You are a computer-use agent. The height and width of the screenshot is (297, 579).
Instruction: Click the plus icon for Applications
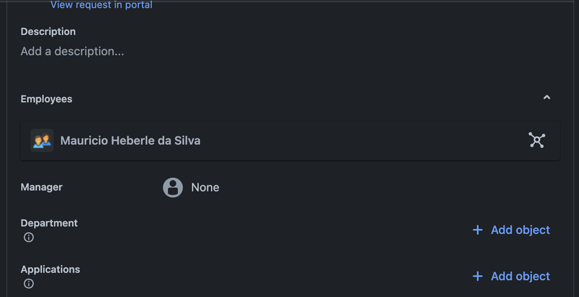[478, 276]
